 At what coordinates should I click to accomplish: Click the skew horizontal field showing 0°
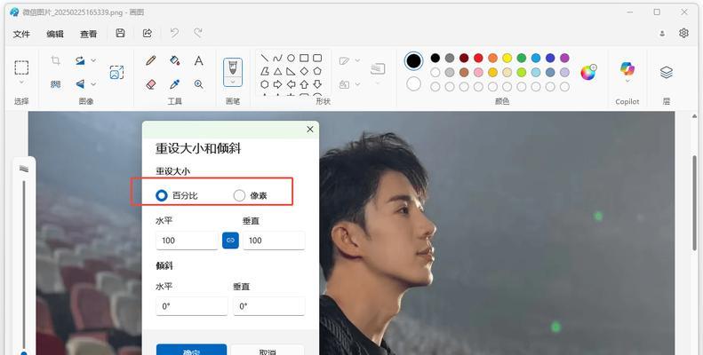192,306
